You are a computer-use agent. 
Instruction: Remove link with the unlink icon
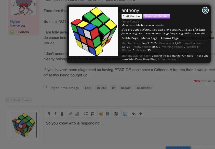pos(77,114)
